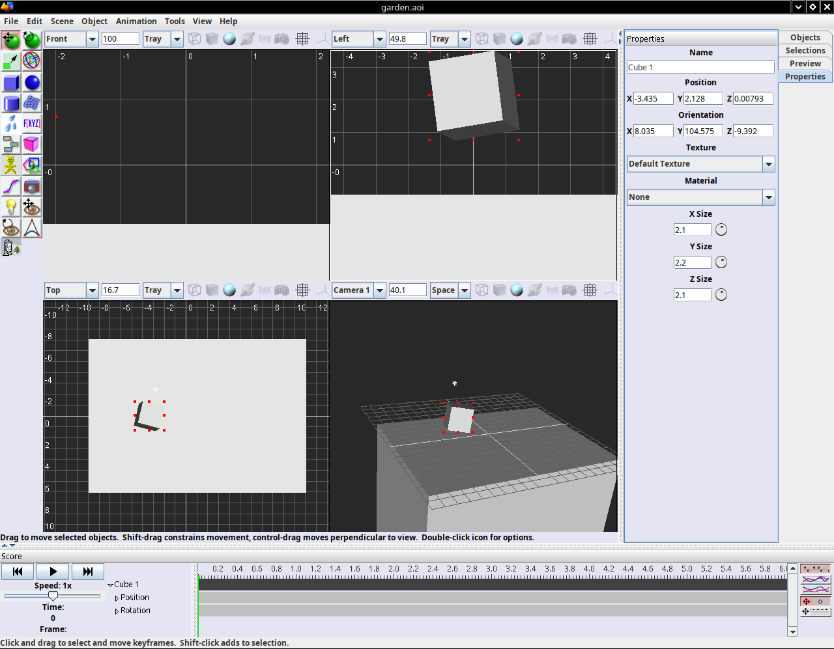The width and height of the screenshot is (834, 649).
Task: Select the Rotate Object tool
Action: point(32,40)
